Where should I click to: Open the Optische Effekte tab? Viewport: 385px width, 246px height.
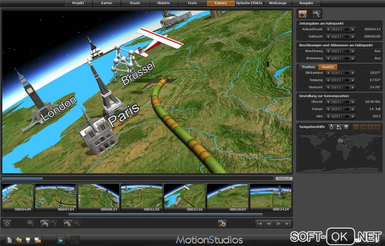tap(249, 3)
